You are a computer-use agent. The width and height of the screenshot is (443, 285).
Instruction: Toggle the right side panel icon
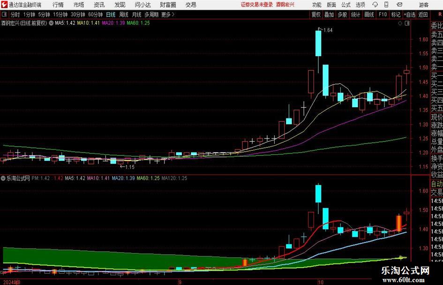[407, 23]
